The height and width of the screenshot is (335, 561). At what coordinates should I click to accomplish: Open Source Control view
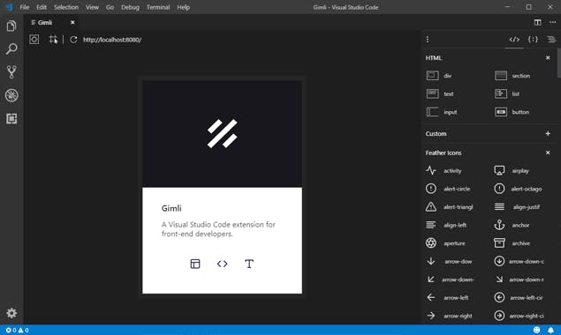click(11, 71)
